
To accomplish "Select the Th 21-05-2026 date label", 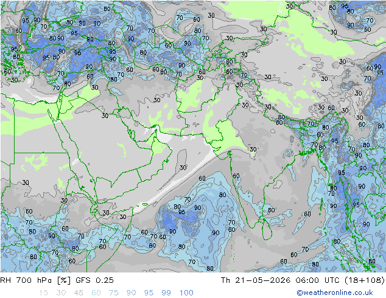I will coord(256,280).
